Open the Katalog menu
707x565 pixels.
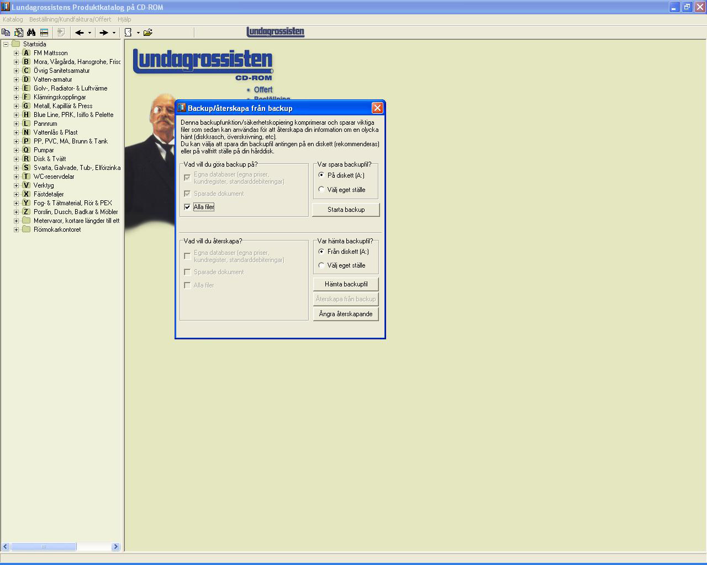pos(13,19)
